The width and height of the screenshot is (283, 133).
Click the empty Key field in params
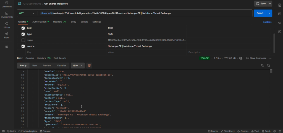(66, 52)
